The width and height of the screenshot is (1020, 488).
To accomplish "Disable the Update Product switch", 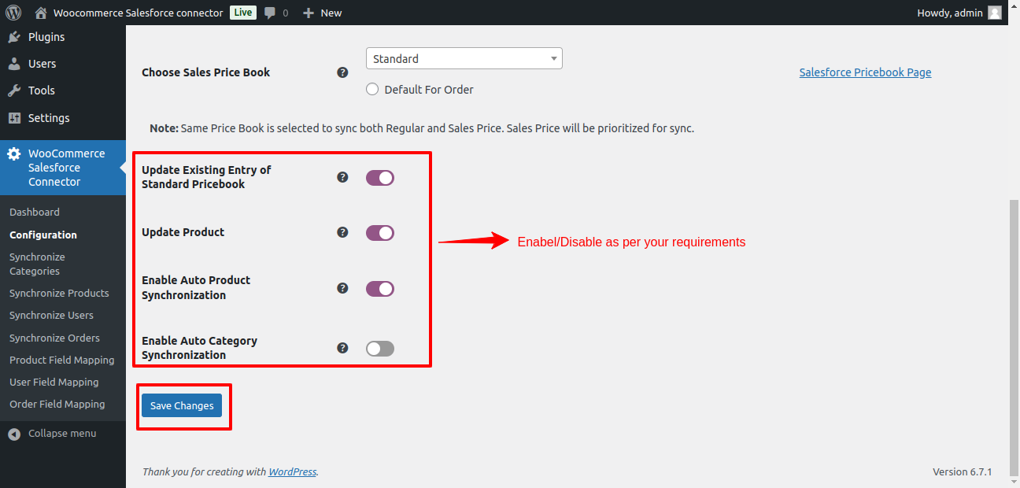I will pos(380,233).
